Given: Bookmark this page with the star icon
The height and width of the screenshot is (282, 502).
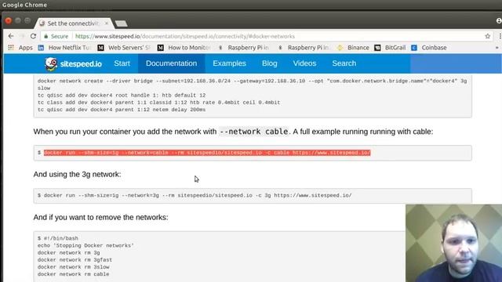Looking at the screenshot, I should (x=487, y=36).
